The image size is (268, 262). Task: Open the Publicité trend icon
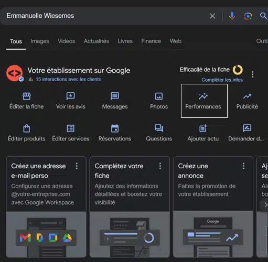tap(247, 96)
